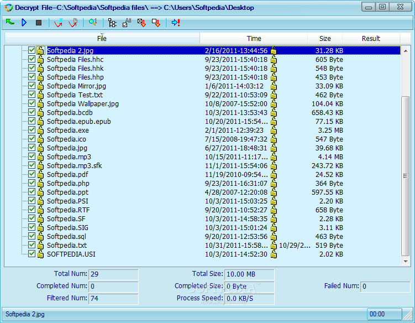415x323 pixels.
Task: Start decryption with the blue play icon
Action: pos(24,23)
